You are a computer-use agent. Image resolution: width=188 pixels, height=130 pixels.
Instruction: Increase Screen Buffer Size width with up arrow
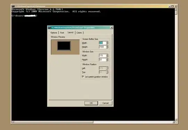pyautogui.click(x=107, y=42)
